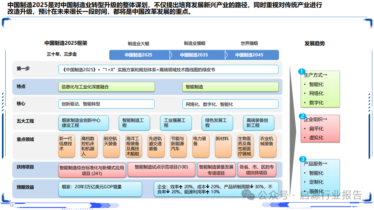Click the 生物医药及高性能医疗器械 box

(245, 146)
